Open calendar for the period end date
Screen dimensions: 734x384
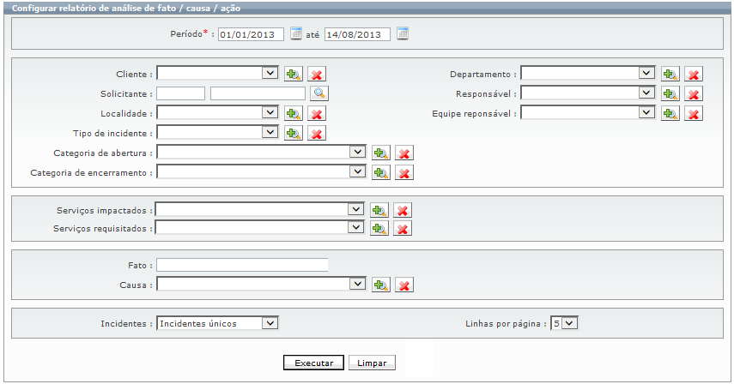click(403, 33)
